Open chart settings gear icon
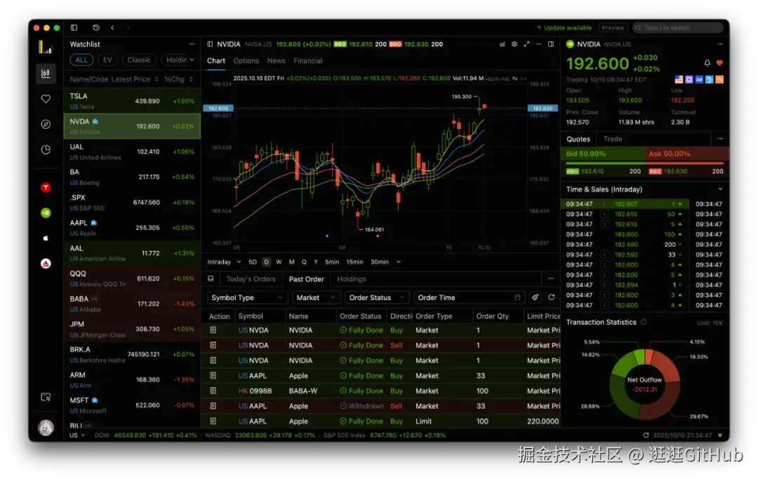Image resolution: width=758 pixels, height=479 pixels. tap(514, 44)
